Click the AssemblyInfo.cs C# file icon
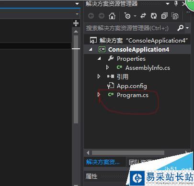 click(x=119, y=67)
